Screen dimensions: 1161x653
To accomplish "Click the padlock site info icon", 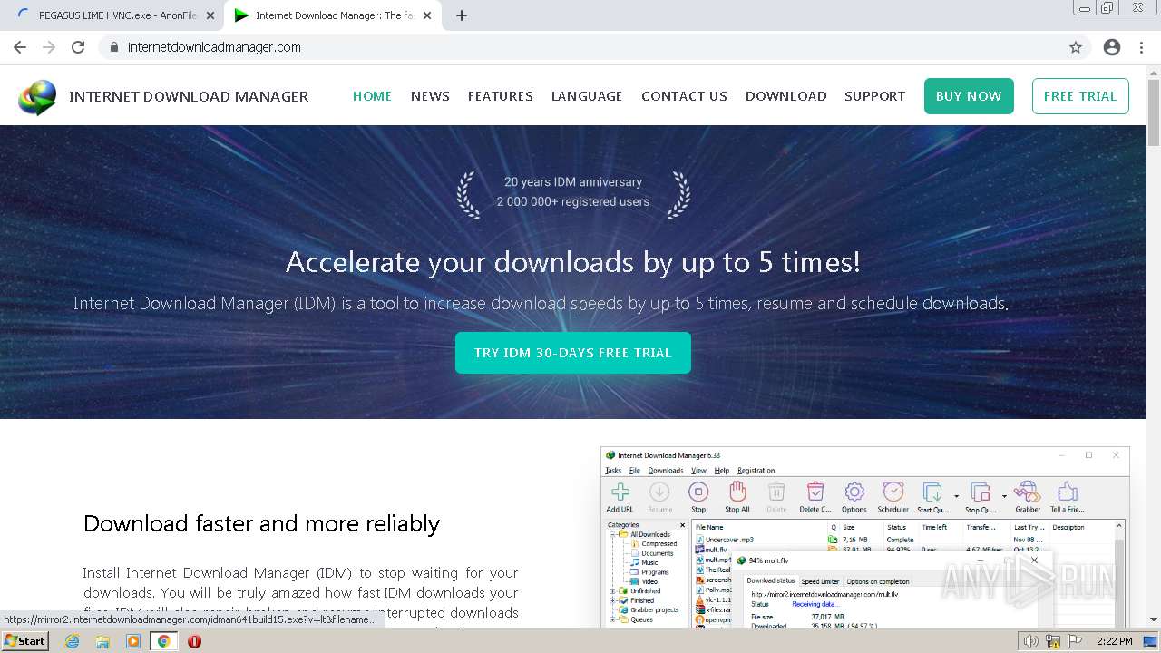I will point(113,47).
